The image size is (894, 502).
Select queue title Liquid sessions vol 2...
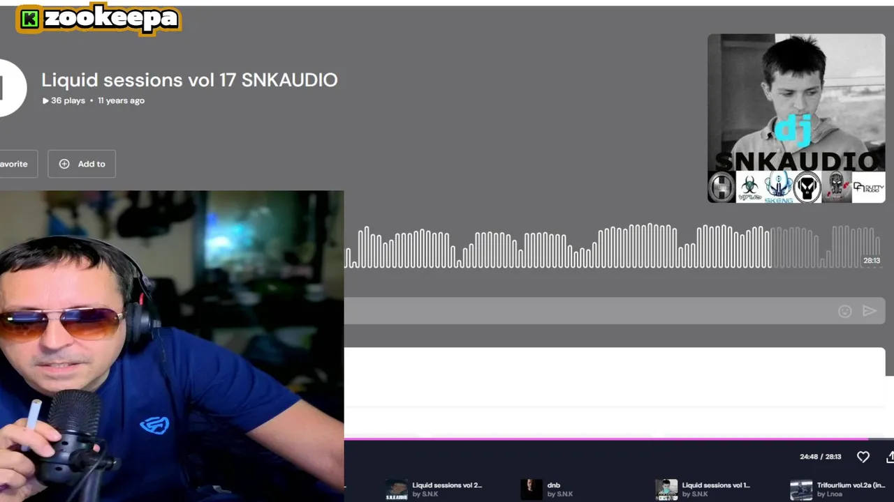coord(447,485)
